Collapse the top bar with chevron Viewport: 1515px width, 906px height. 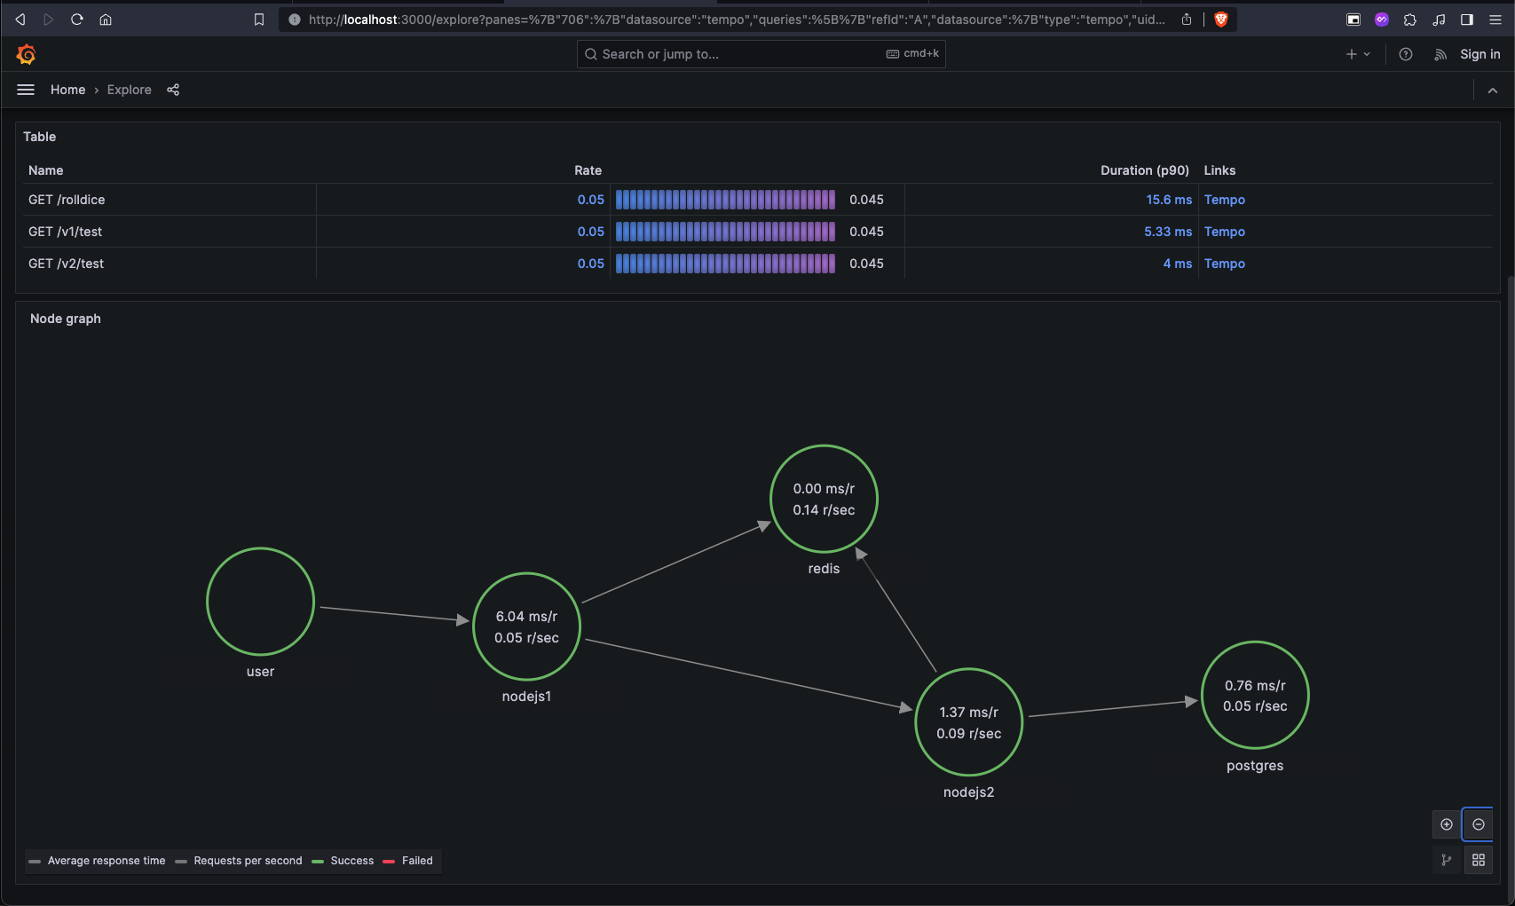[x=1493, y=90]
